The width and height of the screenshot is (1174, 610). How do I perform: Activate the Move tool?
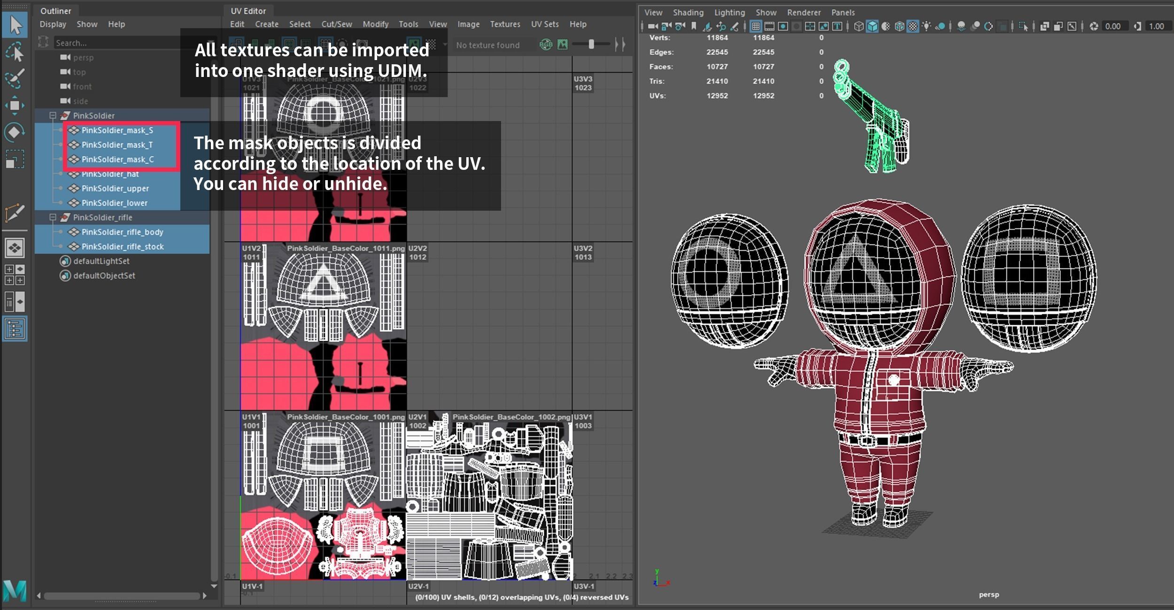15,106
